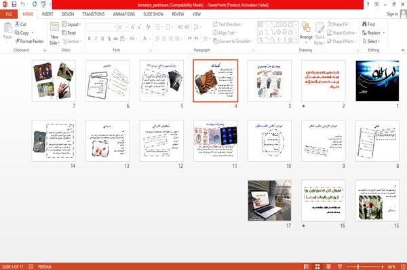Open the TRANSITIONS ribbon tab
Viewport: 407px width, 270px height.
(x=94, y=14)
